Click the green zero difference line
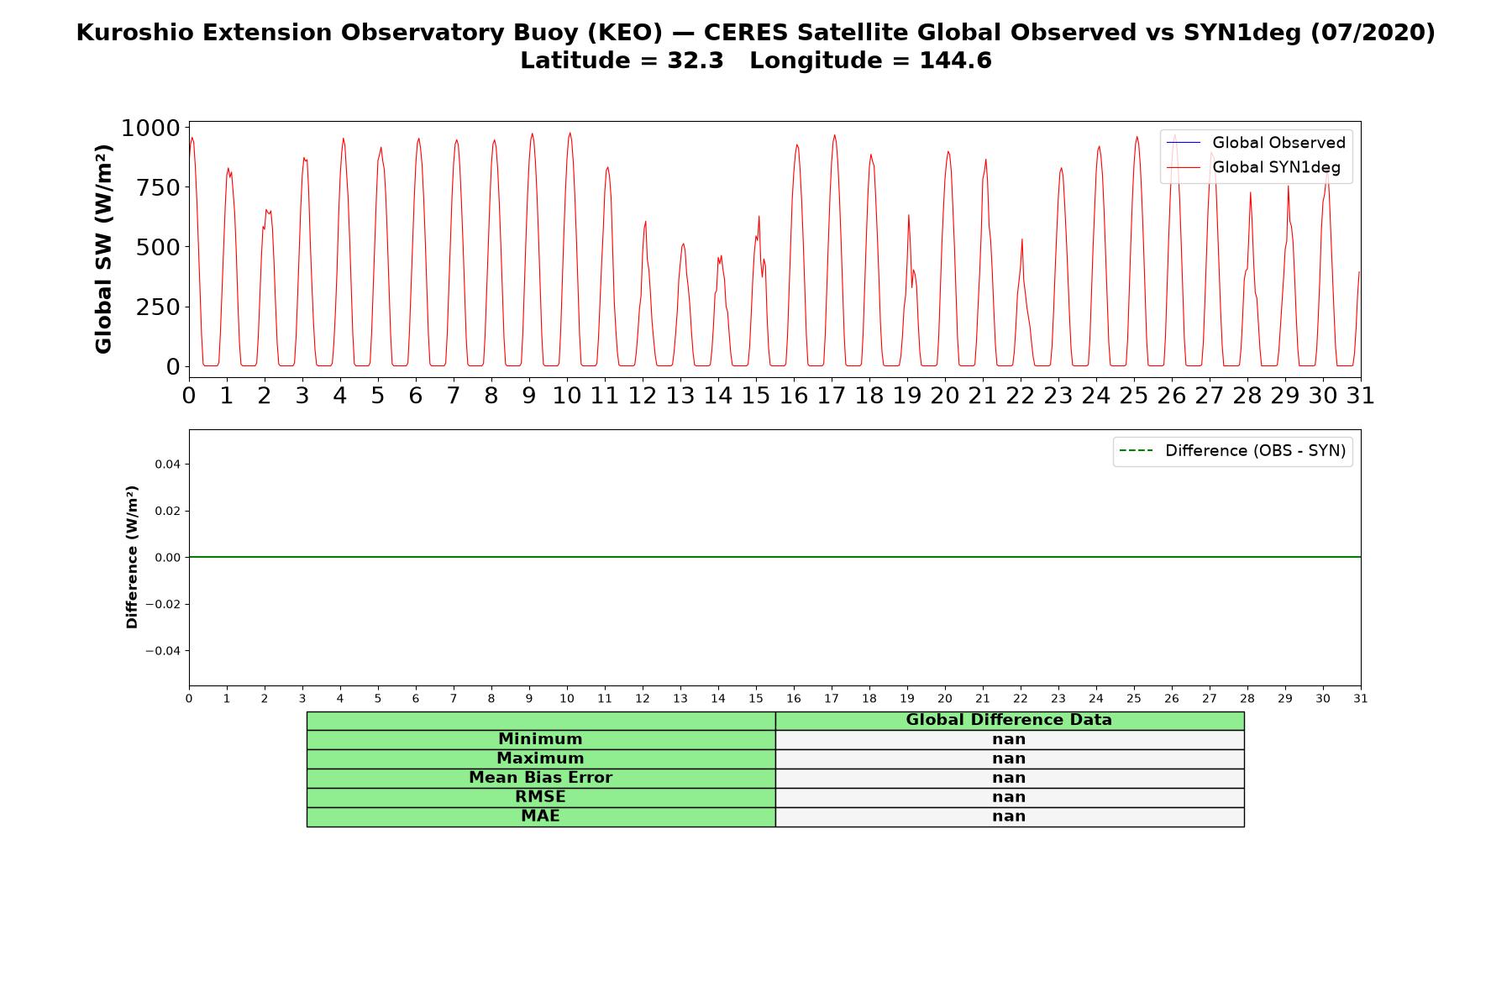The image size is (1512, 1008). (x=774, y=557)
